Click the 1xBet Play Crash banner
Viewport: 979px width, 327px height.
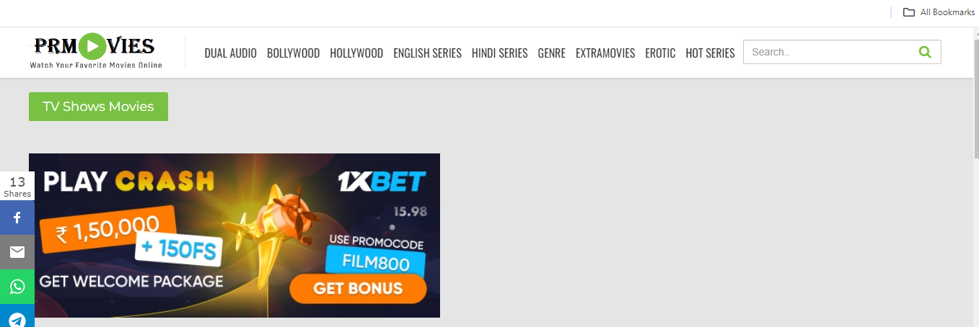point(234,236)
